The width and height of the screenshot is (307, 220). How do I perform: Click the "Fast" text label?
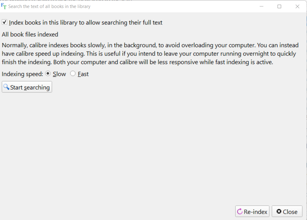coord(83,74)
